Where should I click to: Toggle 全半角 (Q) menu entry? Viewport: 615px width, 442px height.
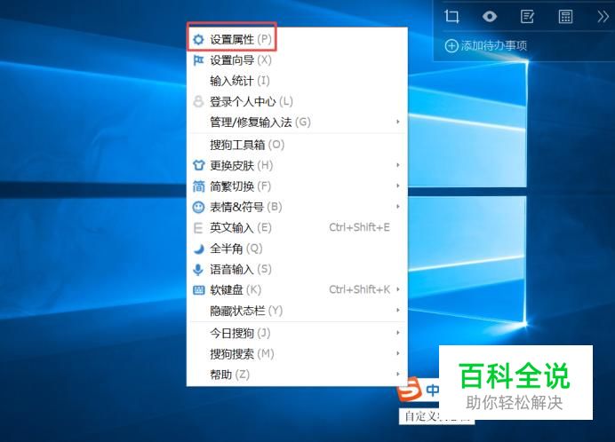click(x=297, y=249)
